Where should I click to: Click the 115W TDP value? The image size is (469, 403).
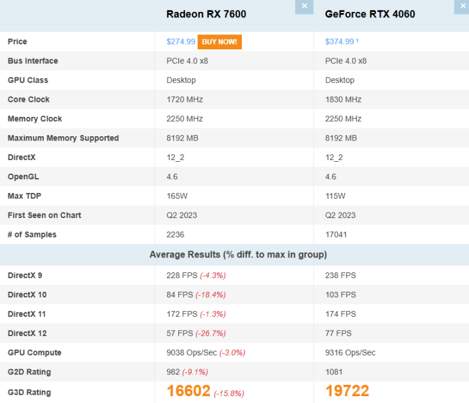335,196
